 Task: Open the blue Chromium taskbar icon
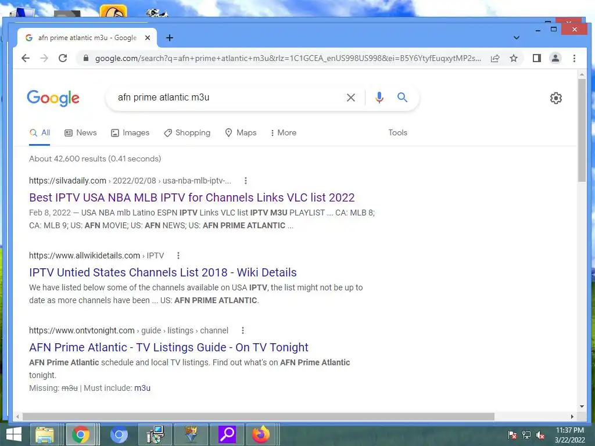119,434
